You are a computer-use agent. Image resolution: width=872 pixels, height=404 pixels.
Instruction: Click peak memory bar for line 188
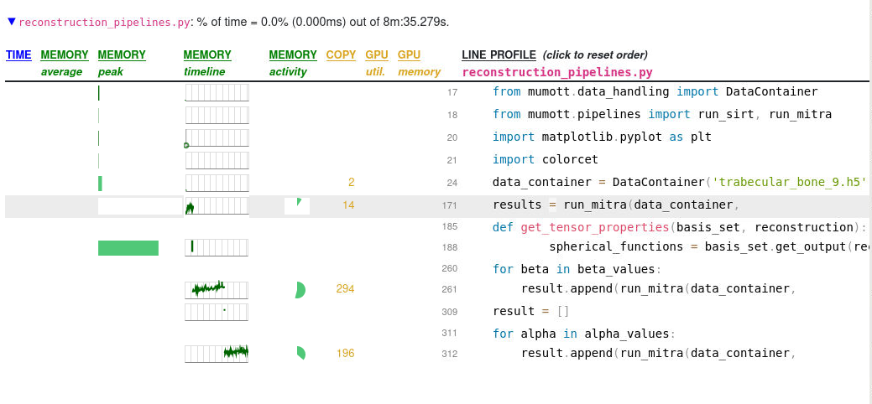pos(128,248)
